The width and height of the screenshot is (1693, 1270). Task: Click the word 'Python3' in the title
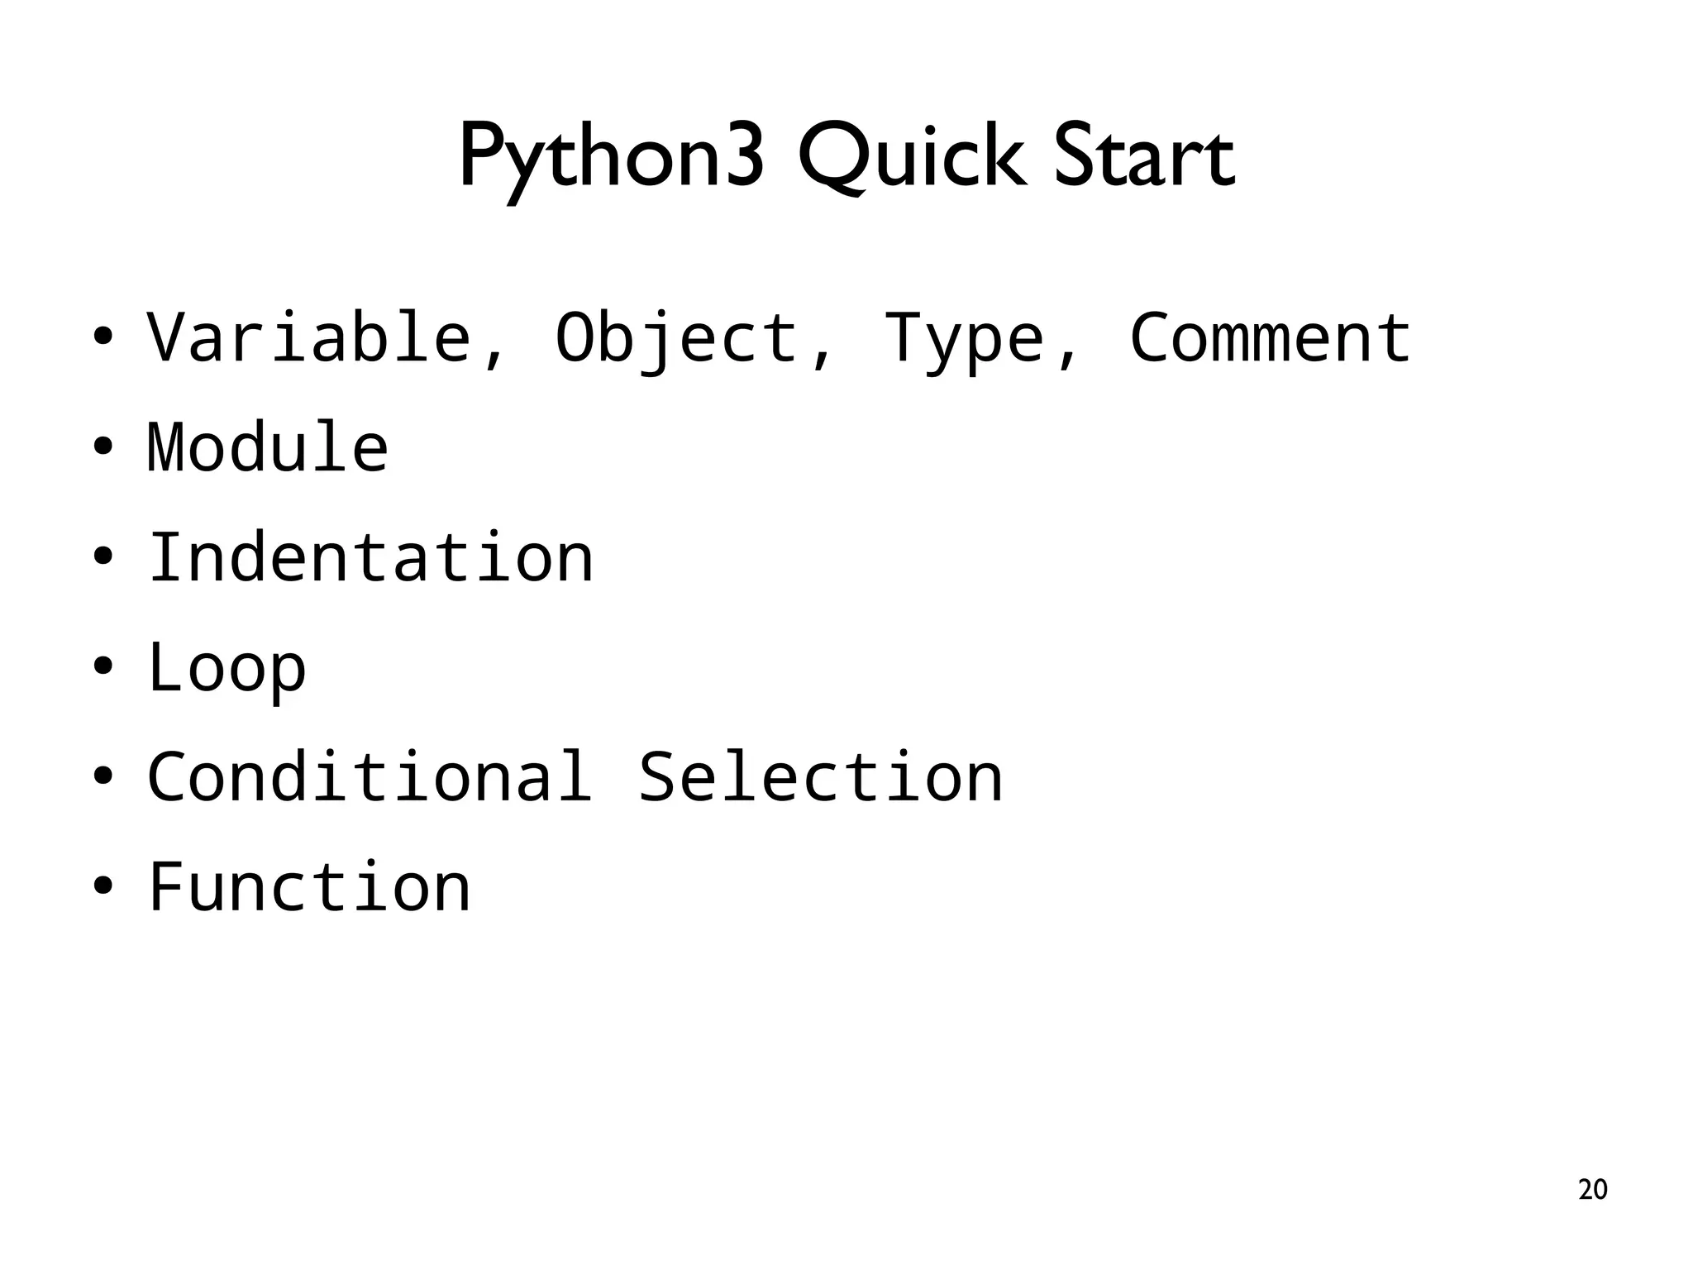point(612,157)
